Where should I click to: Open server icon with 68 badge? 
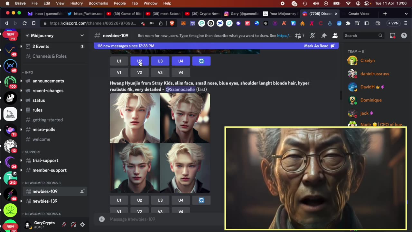coord(10,66)
